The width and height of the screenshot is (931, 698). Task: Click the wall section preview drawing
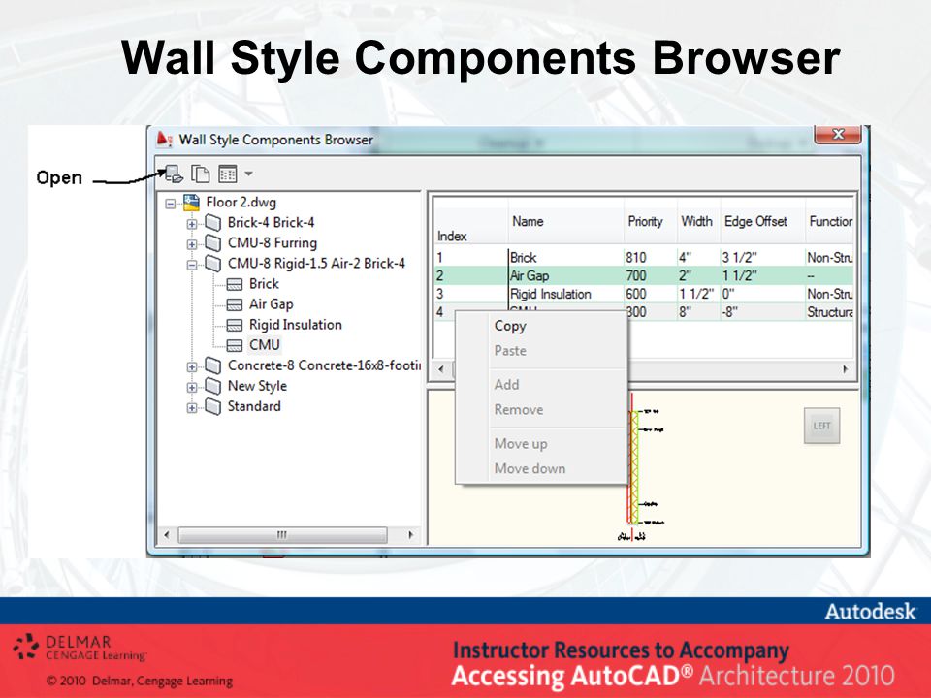tap(640, 467)
